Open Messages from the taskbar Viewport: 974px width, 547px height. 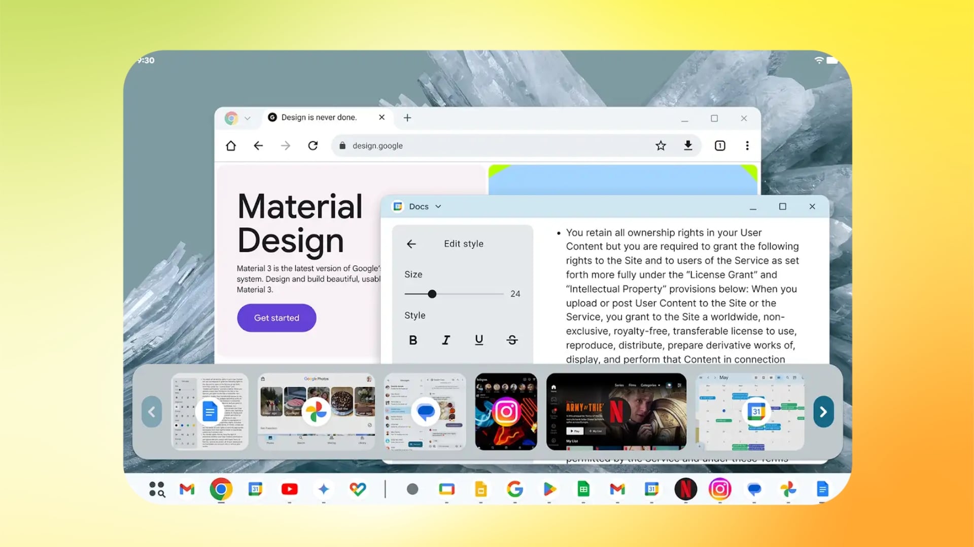[754, 489]
